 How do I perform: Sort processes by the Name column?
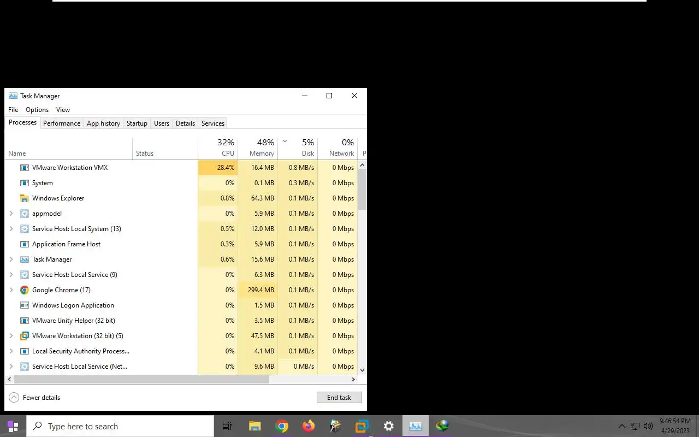pyautogui.click(x=68, y=148)
